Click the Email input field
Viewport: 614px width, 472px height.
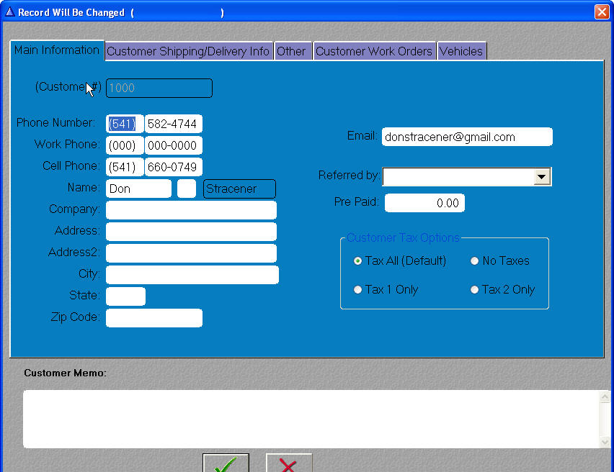pyautogui.click(x=466, y=137)
